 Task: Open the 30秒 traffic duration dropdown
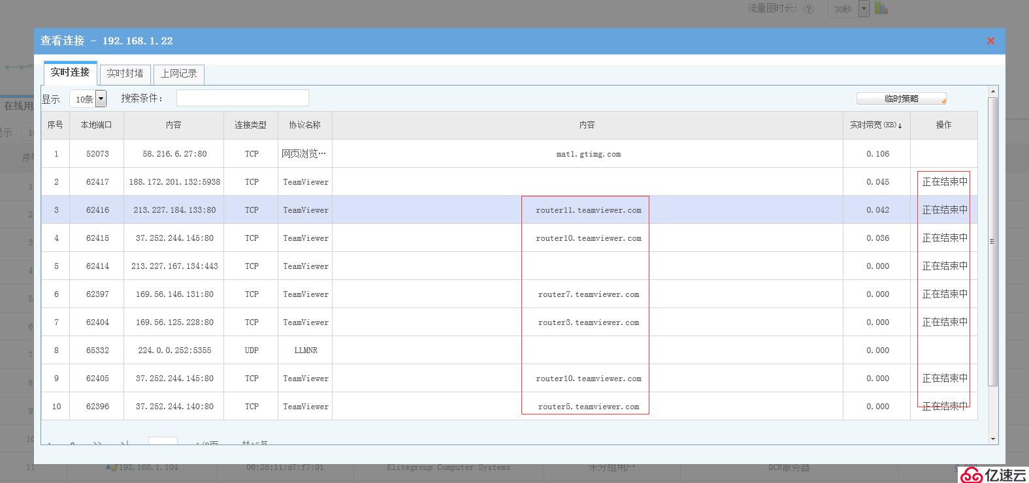coord(863,9)
